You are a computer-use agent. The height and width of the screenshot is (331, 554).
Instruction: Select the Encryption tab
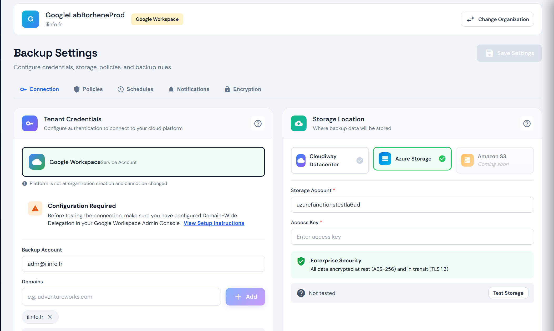(243, 89)
